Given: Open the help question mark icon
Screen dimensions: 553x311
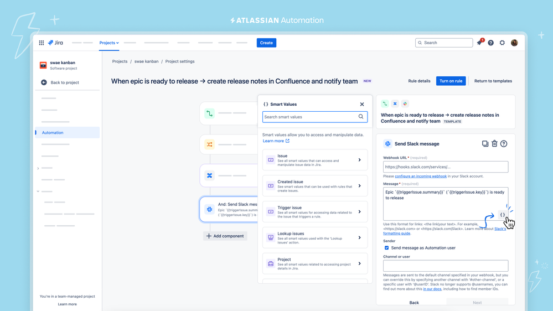Looking at the screenshot, I should tap(490, 43).
